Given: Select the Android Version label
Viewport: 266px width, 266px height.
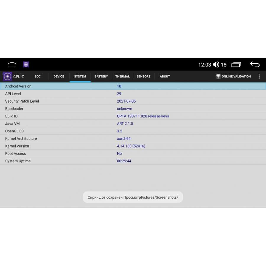Looking at the screenshot, I should pos(18,86).
